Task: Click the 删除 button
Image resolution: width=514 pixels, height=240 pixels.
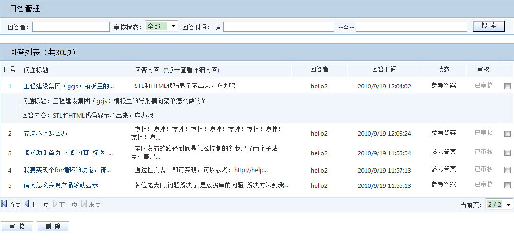Action: [53, 227]
